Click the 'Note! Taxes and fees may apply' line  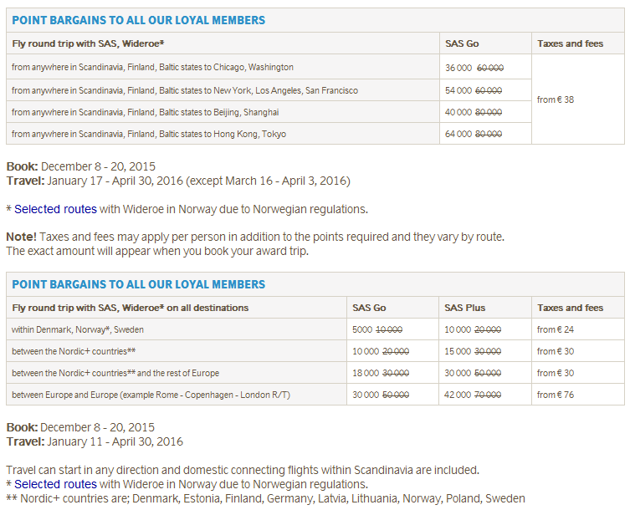click(x=255, y=237)
